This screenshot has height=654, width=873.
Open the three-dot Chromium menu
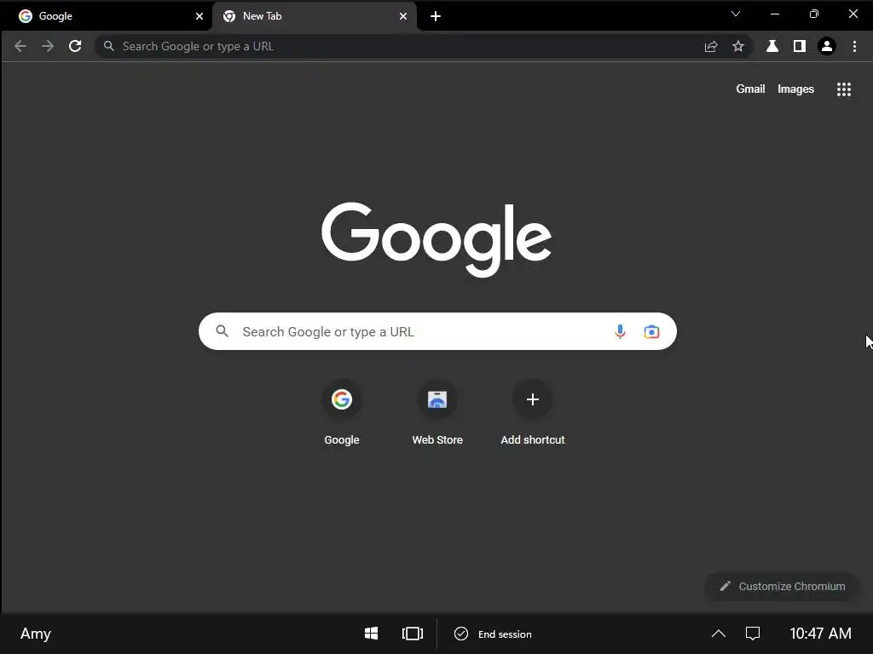pyautogui.click(x=854, y=46)
